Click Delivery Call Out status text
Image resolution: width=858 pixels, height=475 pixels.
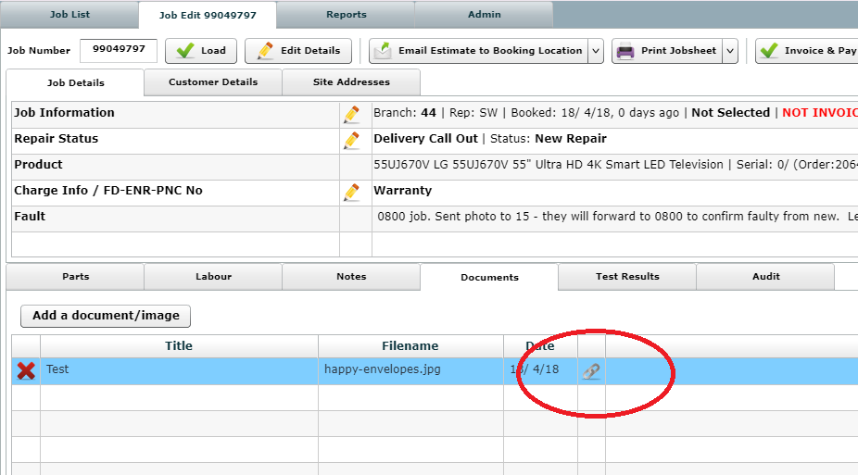(x=425, y=139)
